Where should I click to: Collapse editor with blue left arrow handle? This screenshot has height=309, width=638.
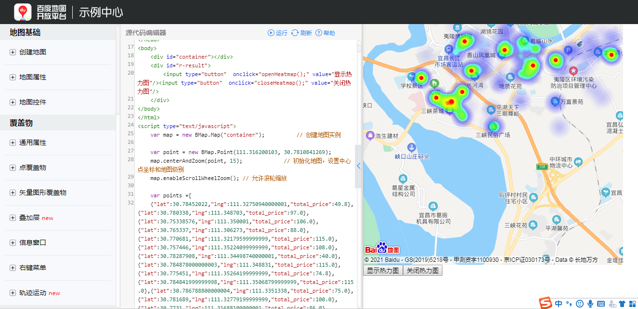pos(358,166)
